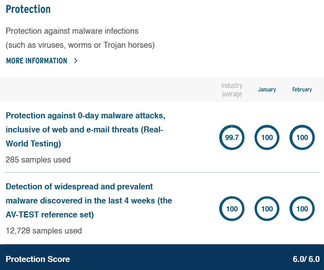
Task: Click industry average 100 circle for widespread malware
Action: pyautogui.click(x=232, y=209)
